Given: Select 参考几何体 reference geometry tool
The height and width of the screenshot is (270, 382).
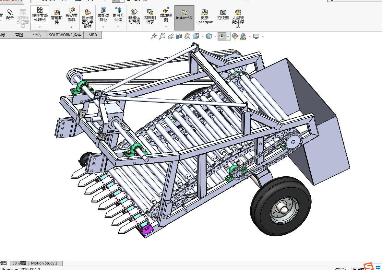Looking at the screenshot, I should (118, 15).
